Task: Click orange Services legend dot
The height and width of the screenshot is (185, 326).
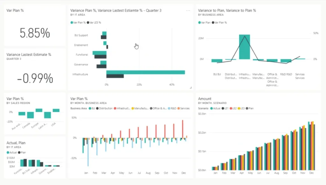Action: 179,108
